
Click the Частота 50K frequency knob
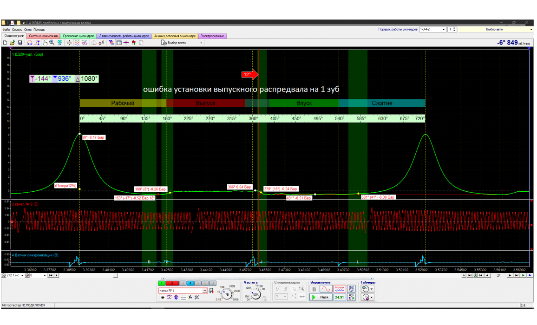(x=255, y=294)
